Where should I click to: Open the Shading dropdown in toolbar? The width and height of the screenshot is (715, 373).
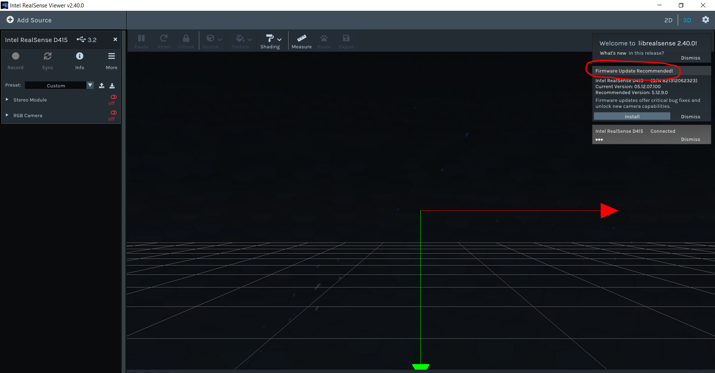271,41
